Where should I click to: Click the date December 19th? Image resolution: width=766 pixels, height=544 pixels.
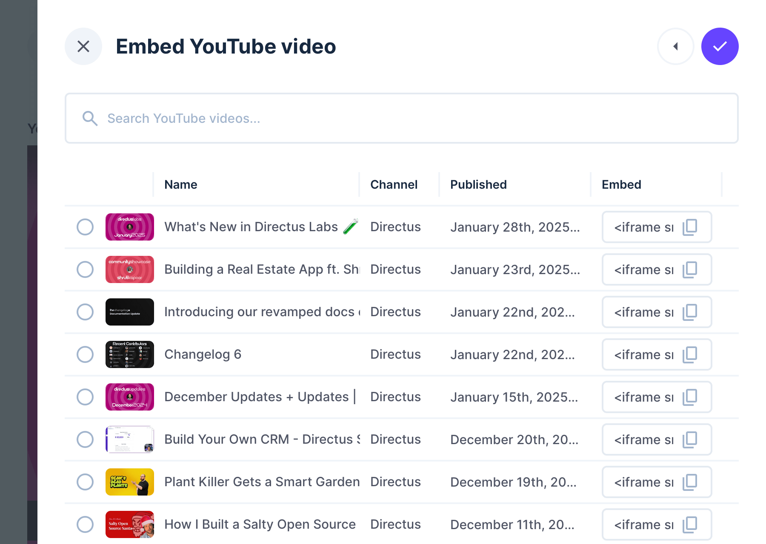click(513, 482)
